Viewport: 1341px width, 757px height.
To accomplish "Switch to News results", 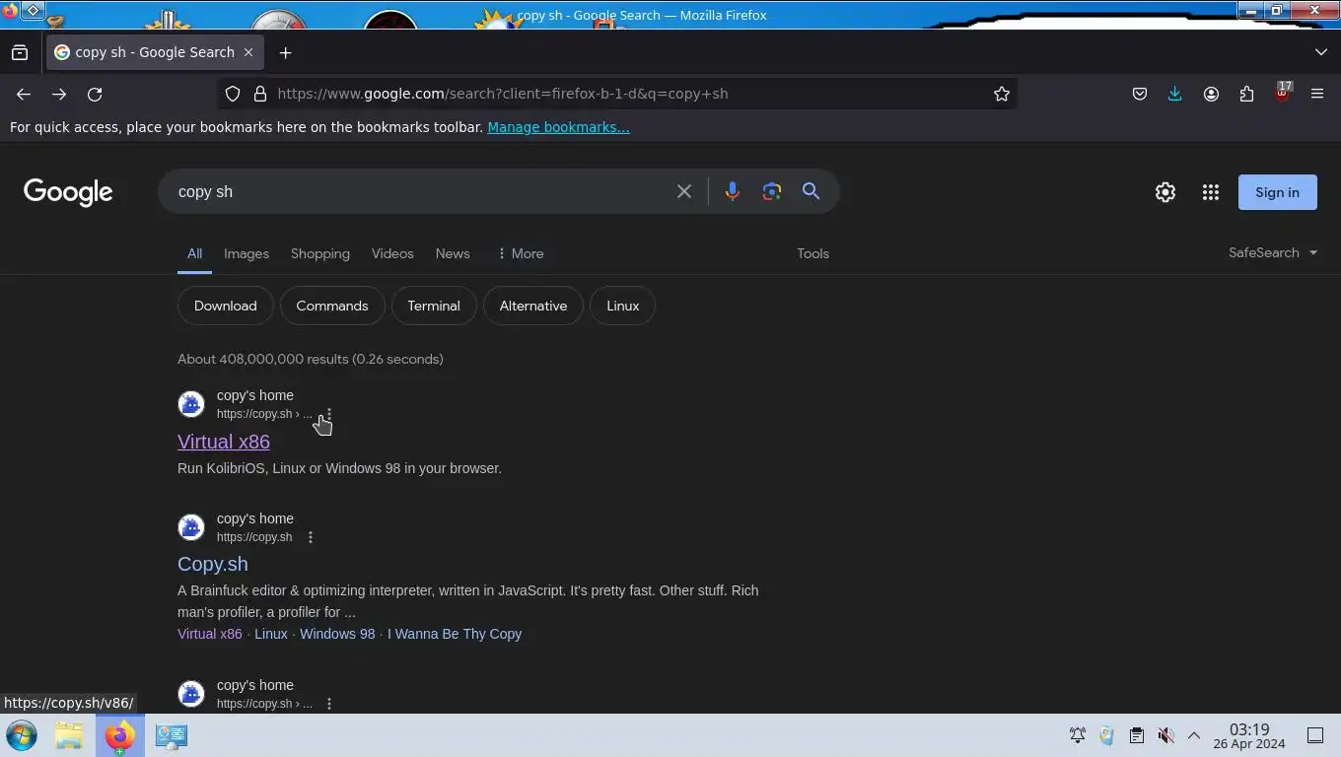I will click(453, 253).
